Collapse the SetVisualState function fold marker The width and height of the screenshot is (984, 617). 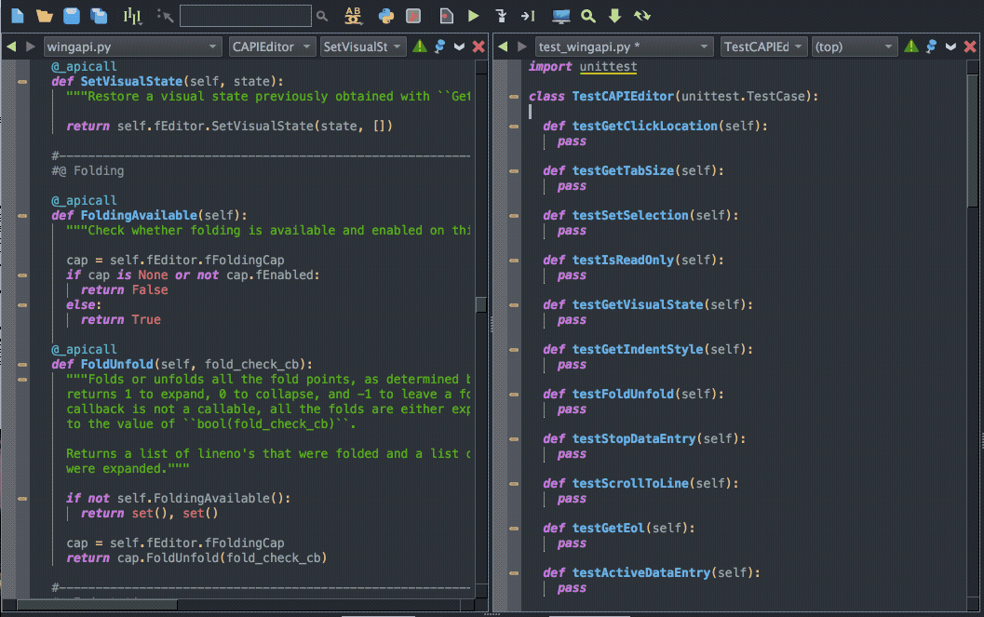[22, 82]
